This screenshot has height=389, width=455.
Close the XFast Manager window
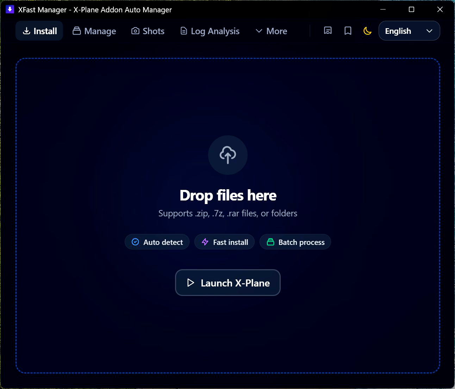point(440,10)
